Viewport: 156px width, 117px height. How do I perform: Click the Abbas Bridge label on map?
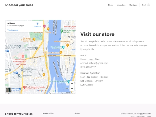(51, 55)
